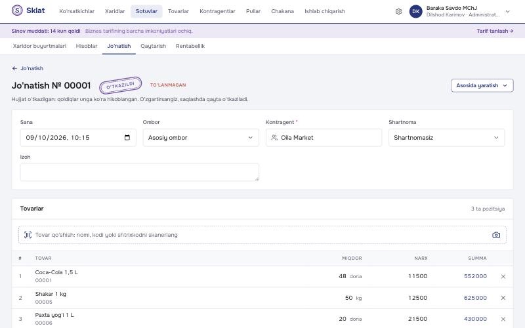Click the TO'LANMAGAN status badge
This screenshot has width=525, height=328.
tap(168, 85)
